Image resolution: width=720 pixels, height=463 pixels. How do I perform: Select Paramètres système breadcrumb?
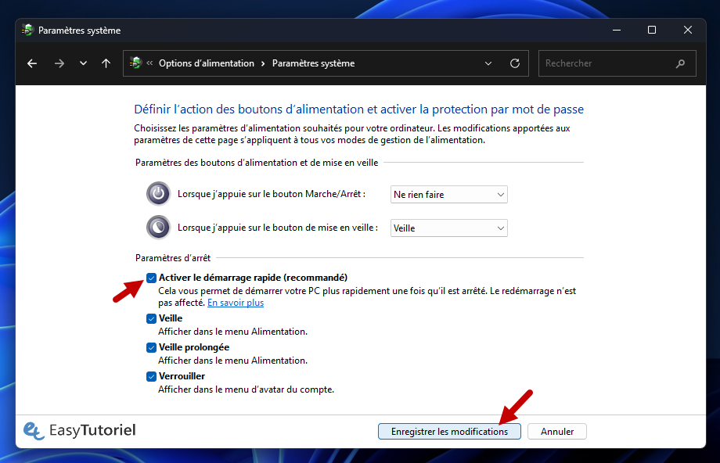[x=313, y=63]
